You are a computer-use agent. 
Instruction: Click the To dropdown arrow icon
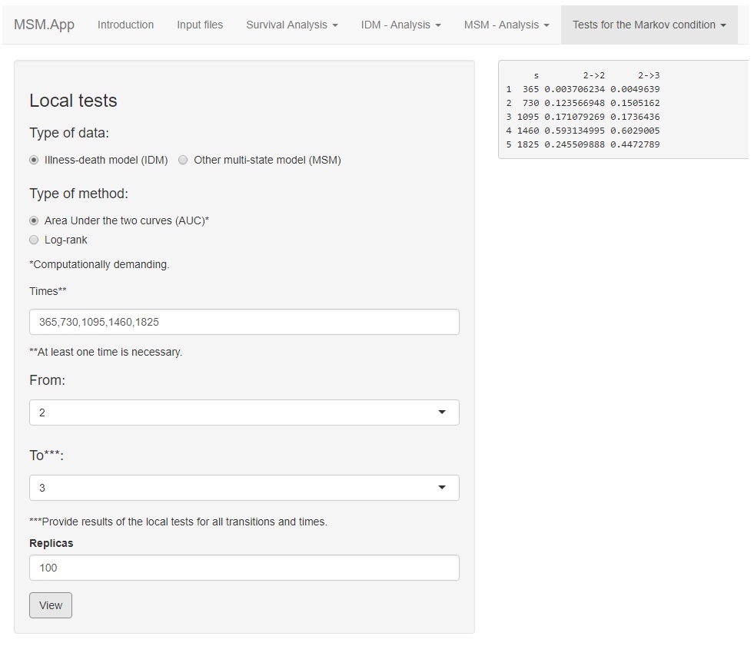[x=442, y=488]
